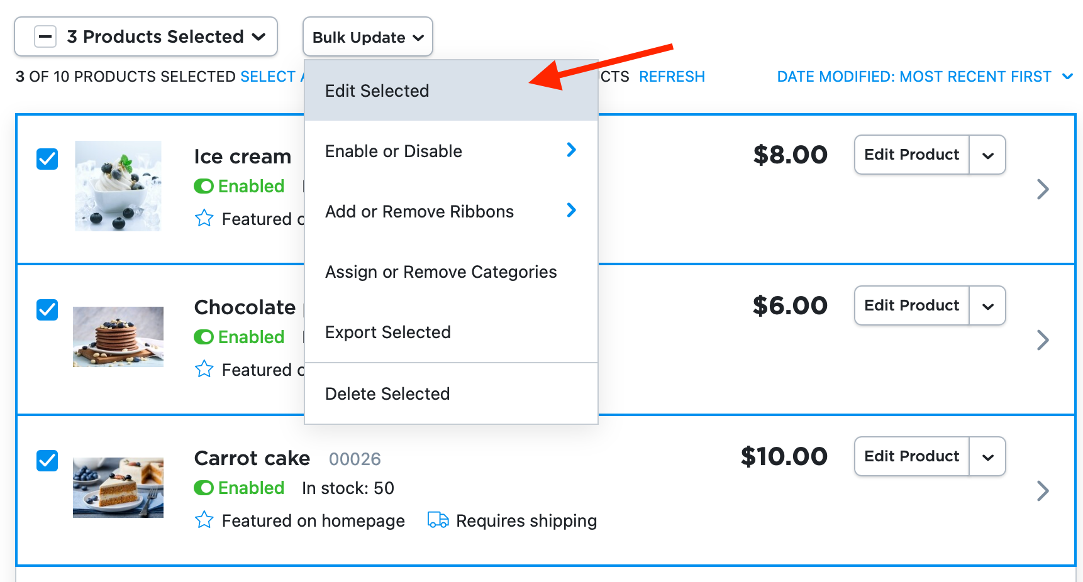
Task: Click the submenu arrow beside Add or Remove Ribbons
Action: [x=571, y=211]
